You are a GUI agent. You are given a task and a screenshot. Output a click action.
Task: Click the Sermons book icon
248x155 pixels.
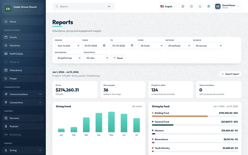pyautogui.click(x=6, y=118)
